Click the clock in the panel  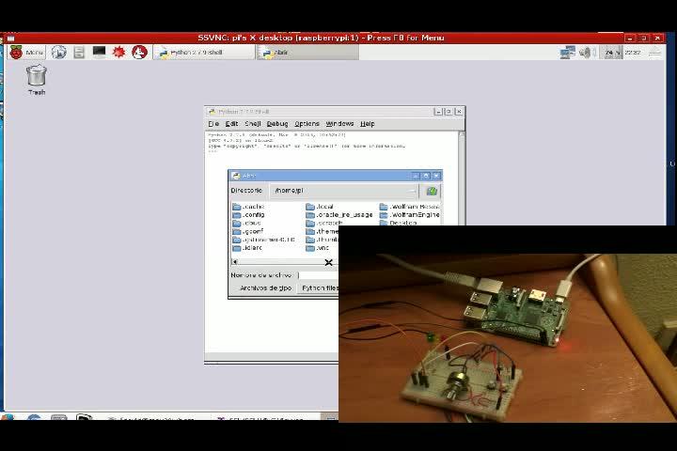(x=633, y=53)
